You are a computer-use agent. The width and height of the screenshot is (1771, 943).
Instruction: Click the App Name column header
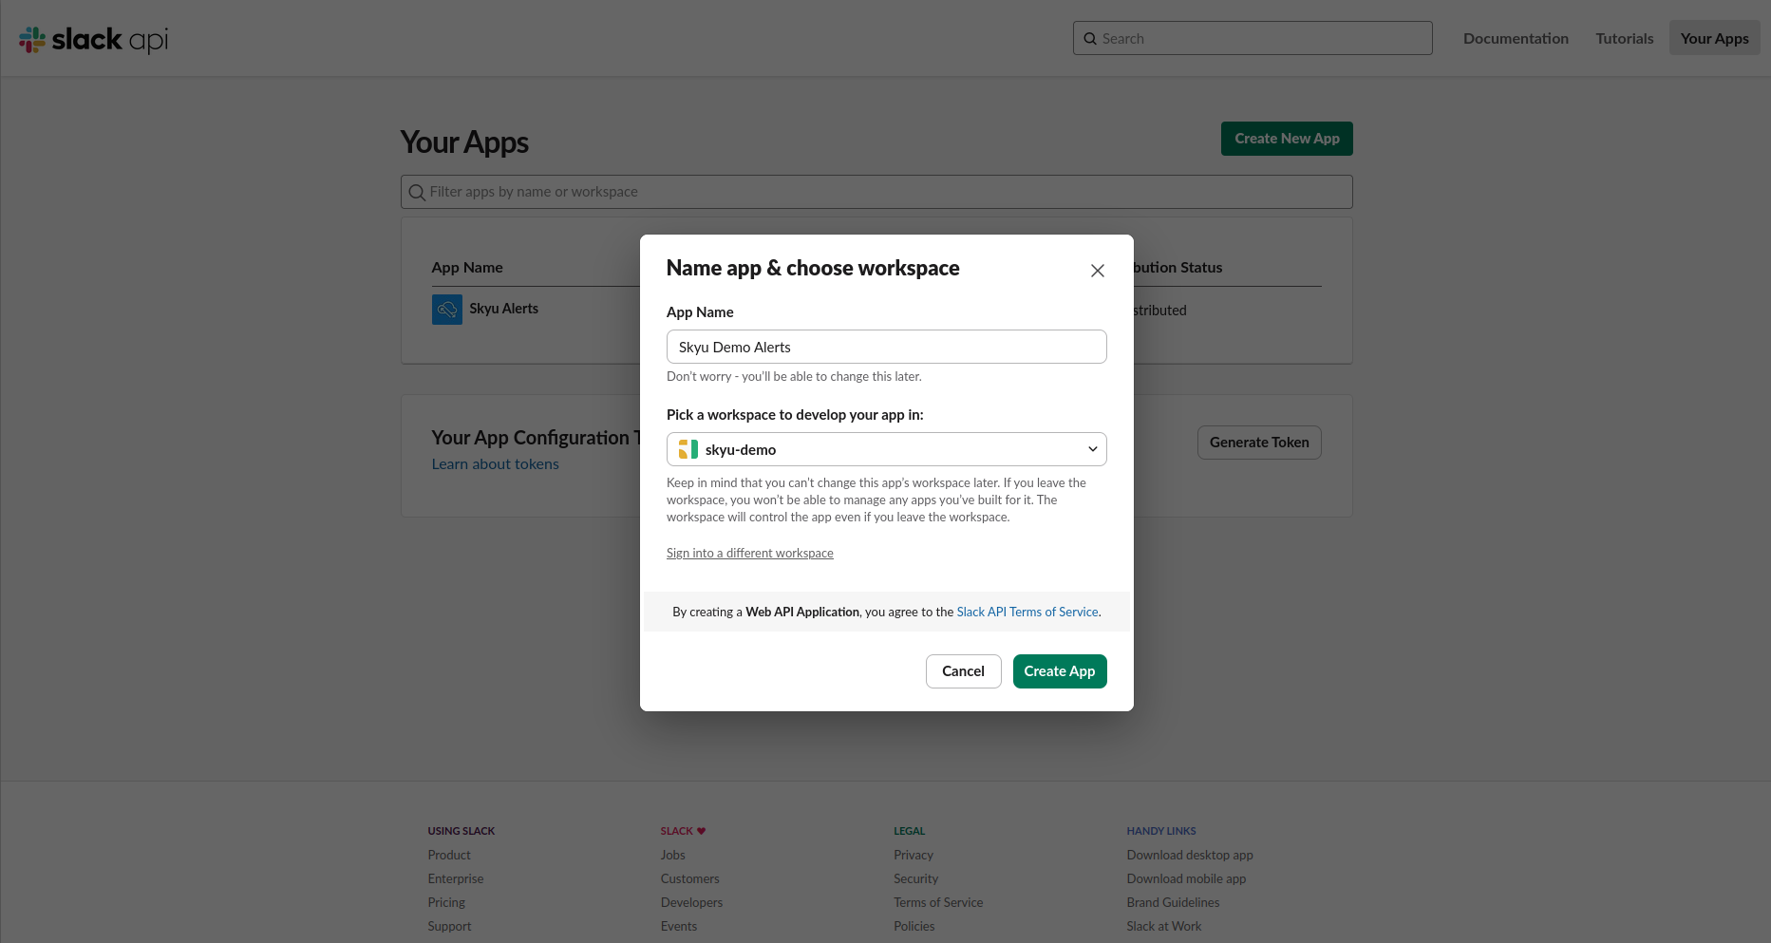point(467,268)
